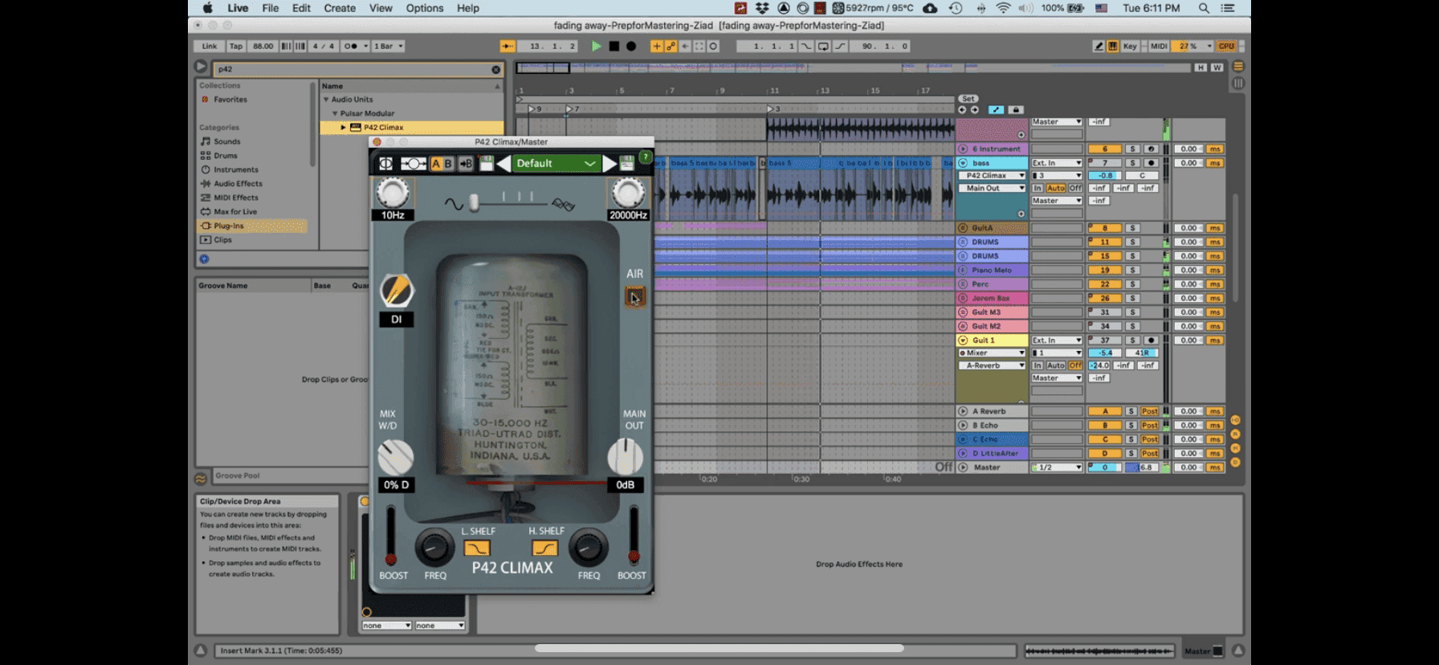Toggle automation arm button
Viewport: 1439px width, 665px height.
[671, 46]
